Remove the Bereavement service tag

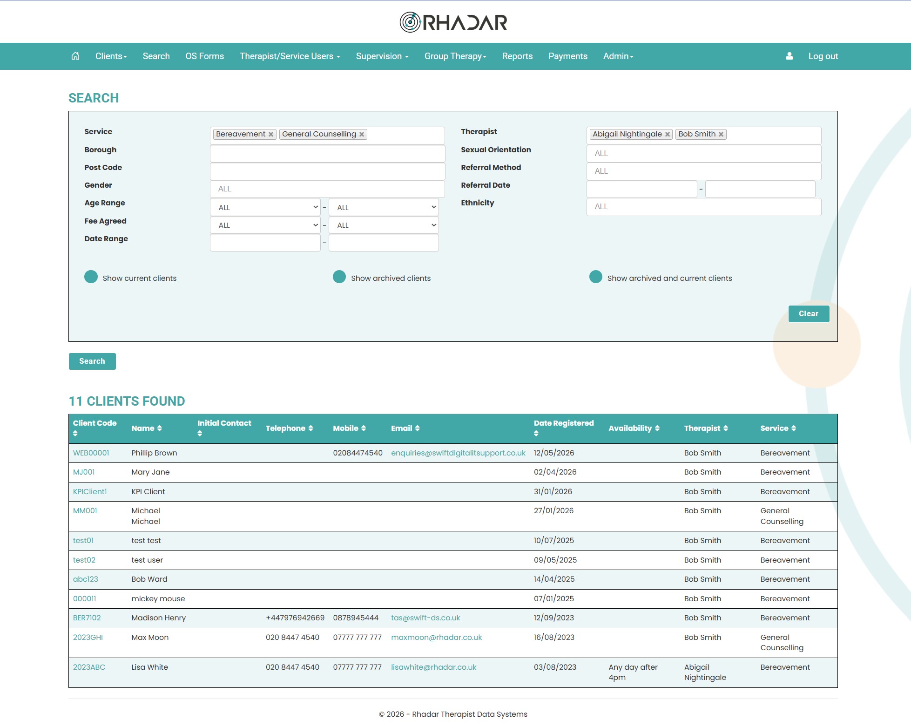(271, 134)
